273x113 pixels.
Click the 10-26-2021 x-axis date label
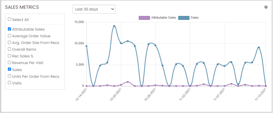tap(150, 95)
